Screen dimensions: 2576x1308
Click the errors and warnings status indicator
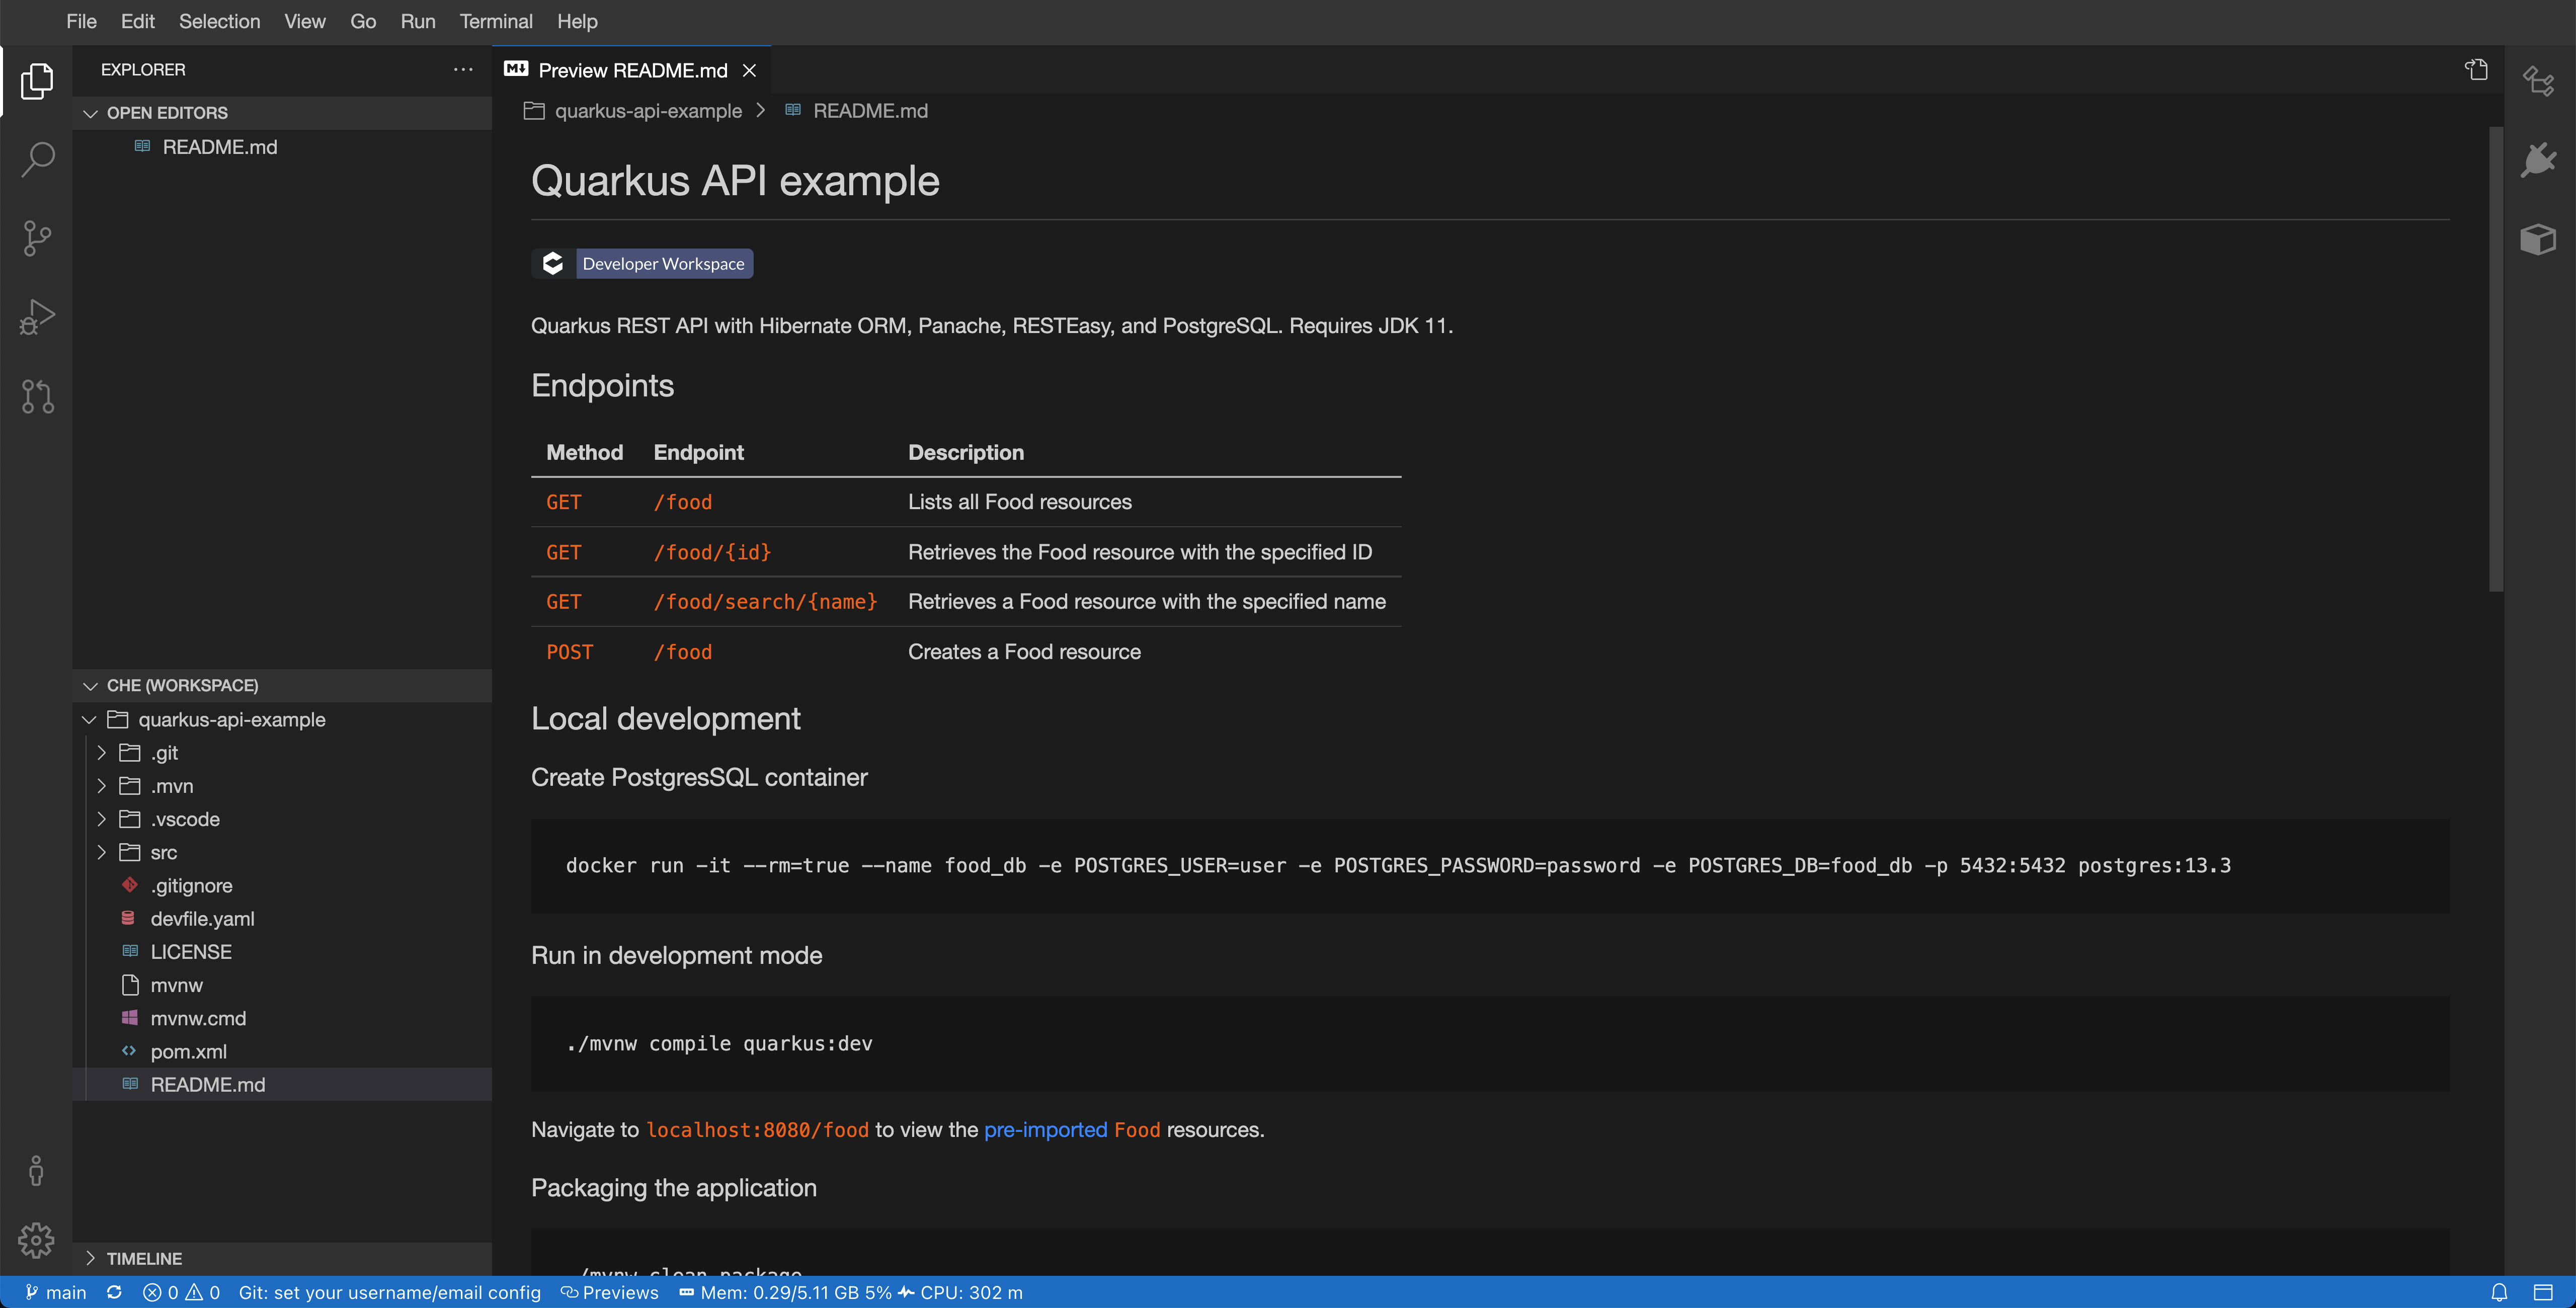click(x=181, y=1292)
